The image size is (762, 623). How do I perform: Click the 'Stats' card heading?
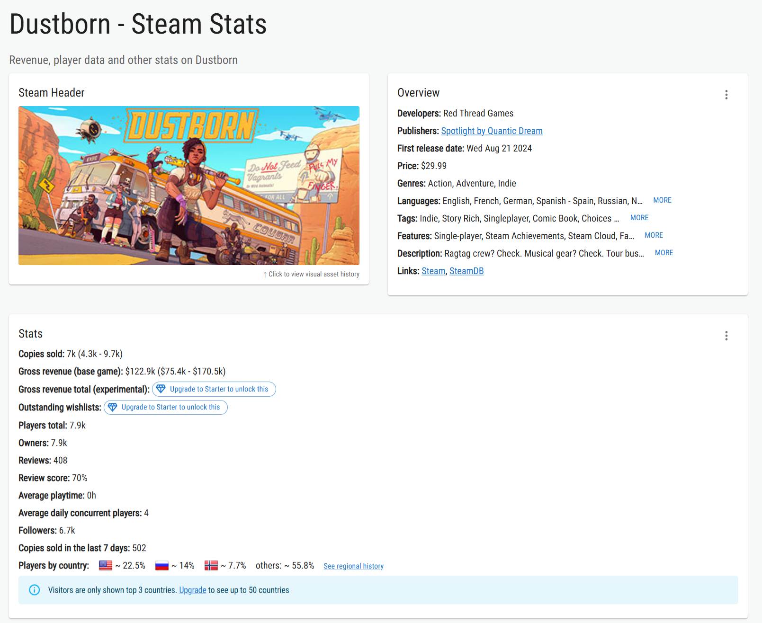pos(30,334)
